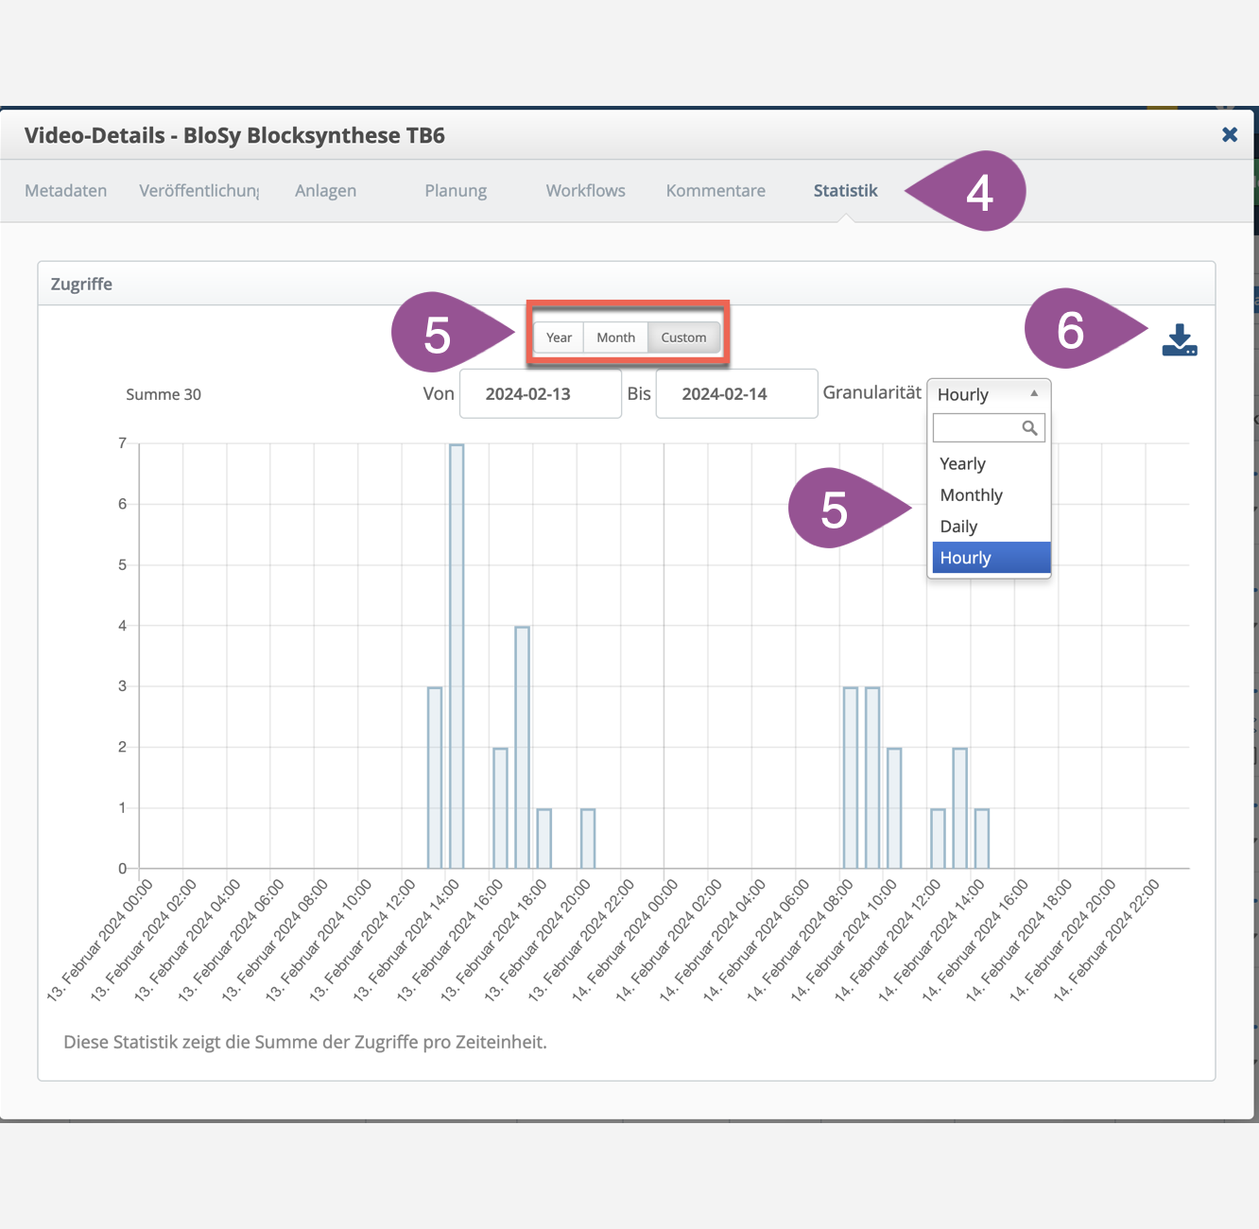Click the Bis end date field
The height and width of the screenshot is (1229, 1259).
click(x=736, y=394)
